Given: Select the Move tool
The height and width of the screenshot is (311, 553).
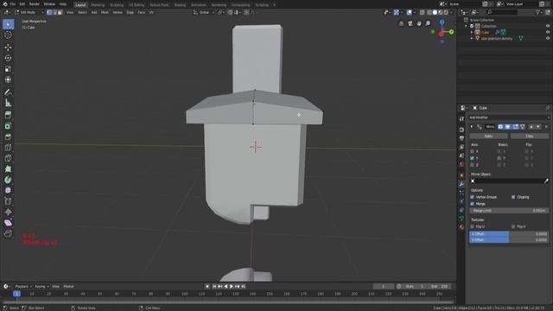Looking at the screenshot, I should 8,48.
